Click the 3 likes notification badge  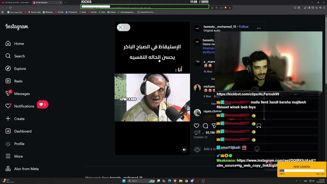pyautogui.click(x=42, y=105)
